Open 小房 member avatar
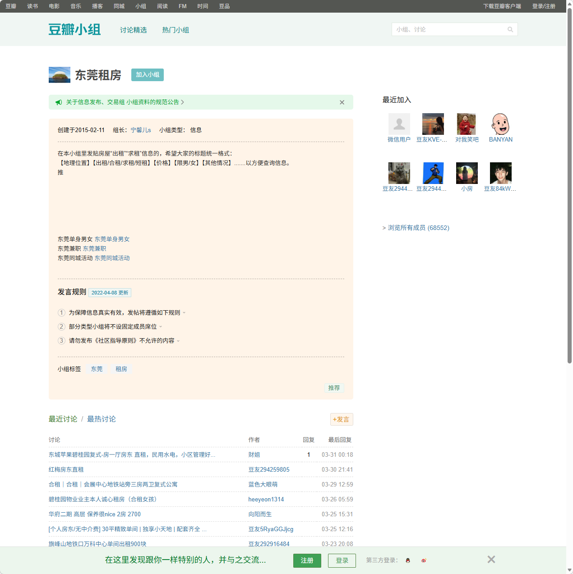This screenshot has height=574, width=573. [467, 173]
